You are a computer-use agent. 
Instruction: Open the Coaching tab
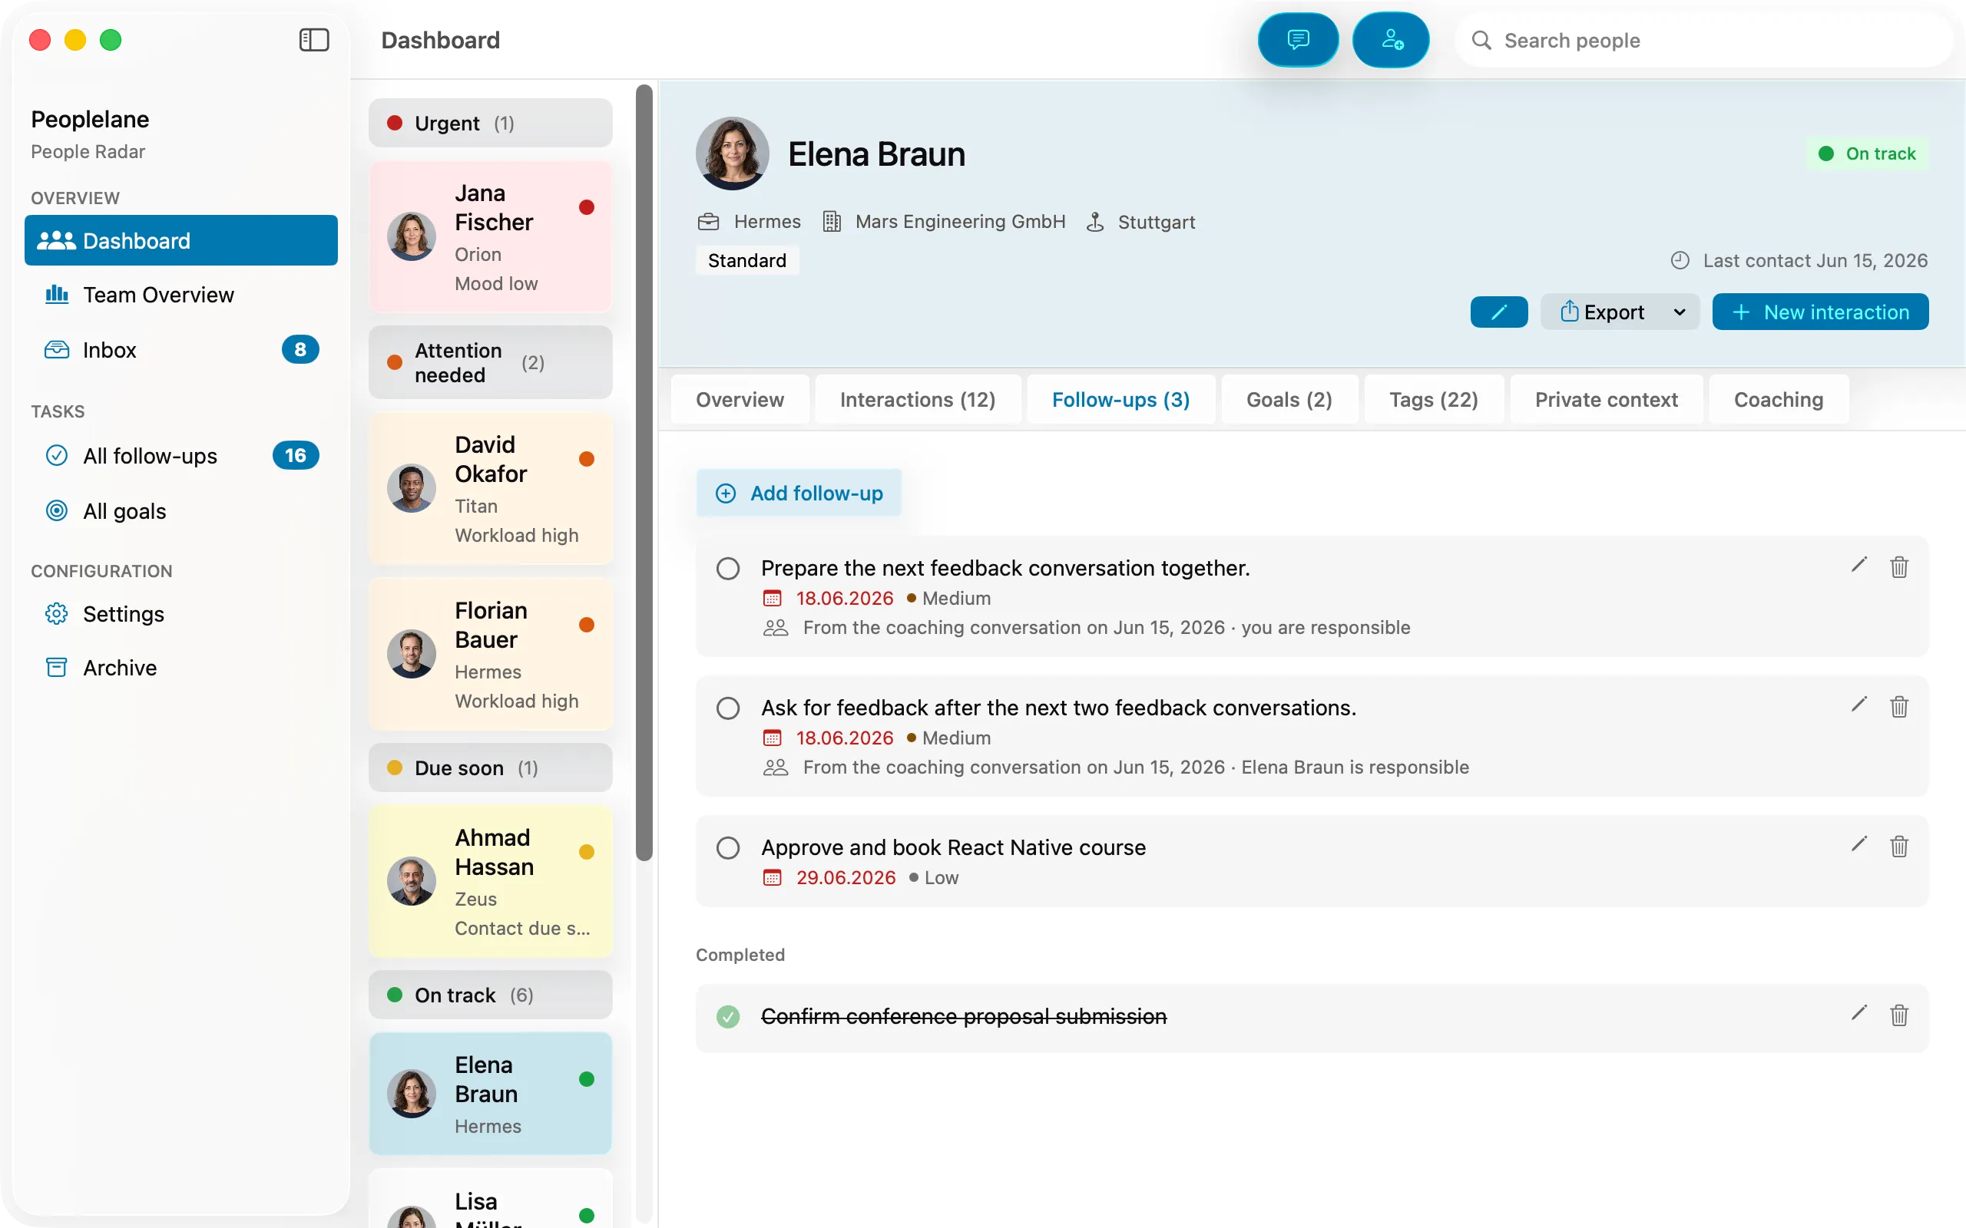point(1778,400)
